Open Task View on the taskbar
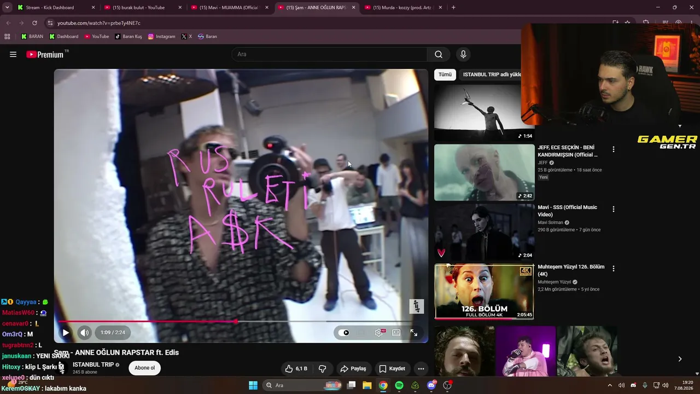The width and height of the screenshot is (700, 394). 352,385
